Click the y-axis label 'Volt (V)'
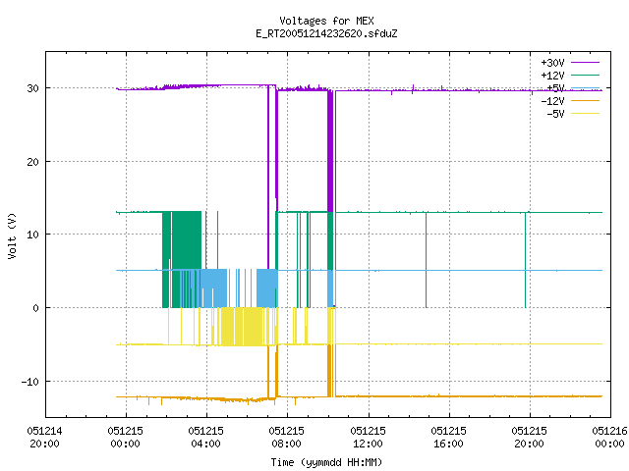The image size is (629, 471). pos(12,235)
